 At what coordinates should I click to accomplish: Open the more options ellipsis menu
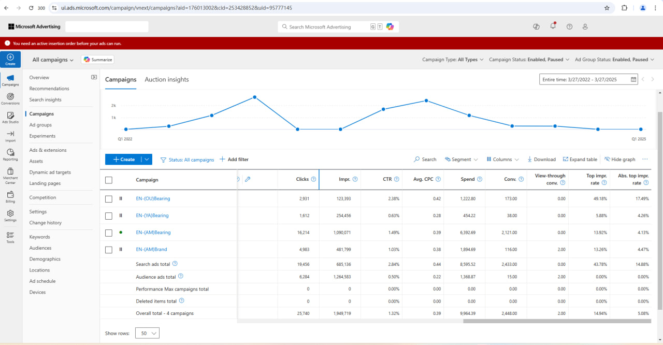(x=645, y=160)
